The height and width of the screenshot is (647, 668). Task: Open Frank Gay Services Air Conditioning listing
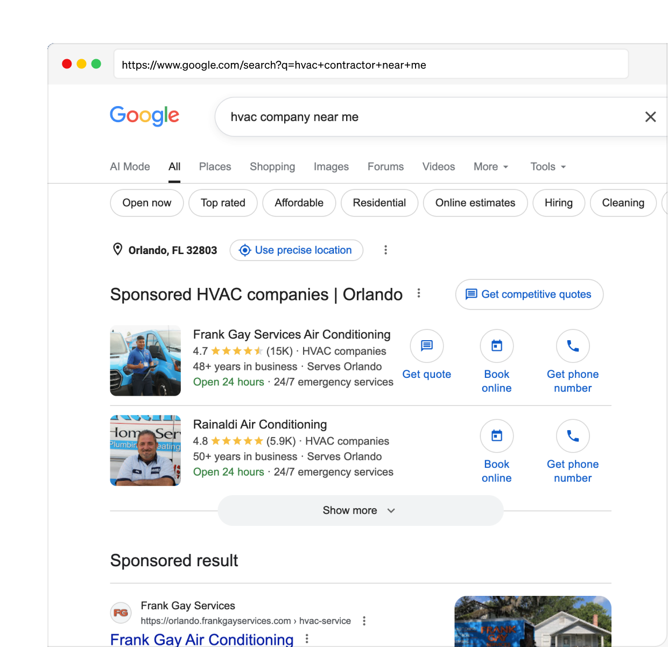(x=292, y=335)
